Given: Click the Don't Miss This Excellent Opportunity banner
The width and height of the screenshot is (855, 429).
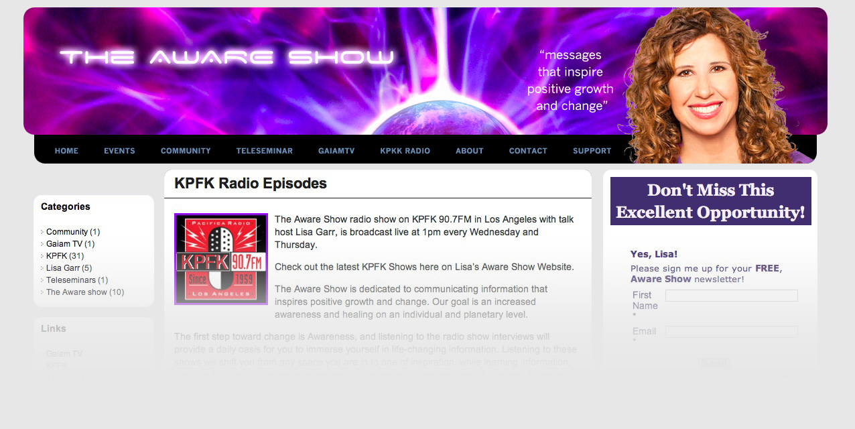Looking at the screenshot, I should (x=711, y=201).
